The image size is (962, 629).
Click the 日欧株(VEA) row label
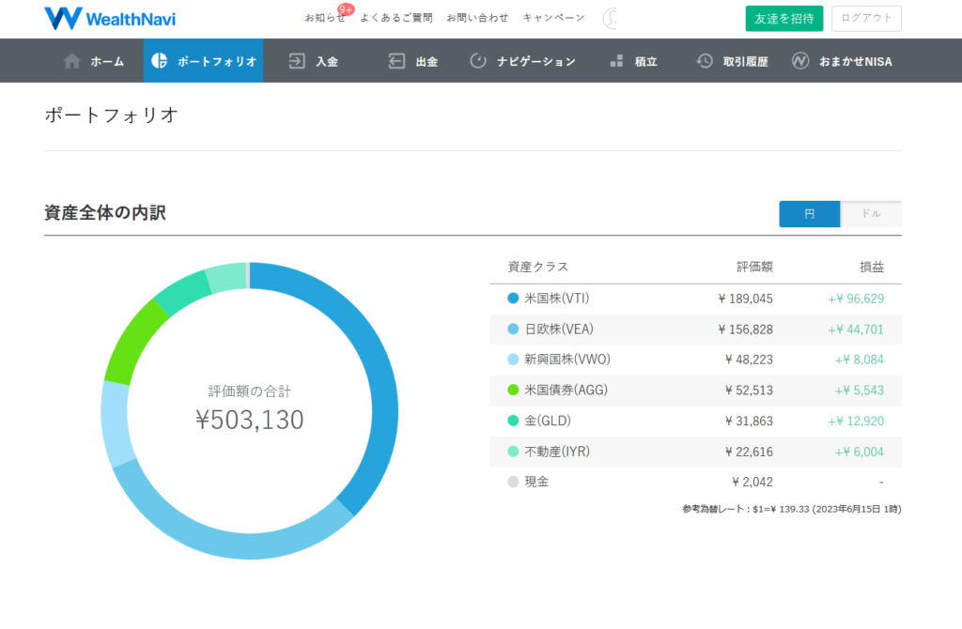[x=559, y=330]
